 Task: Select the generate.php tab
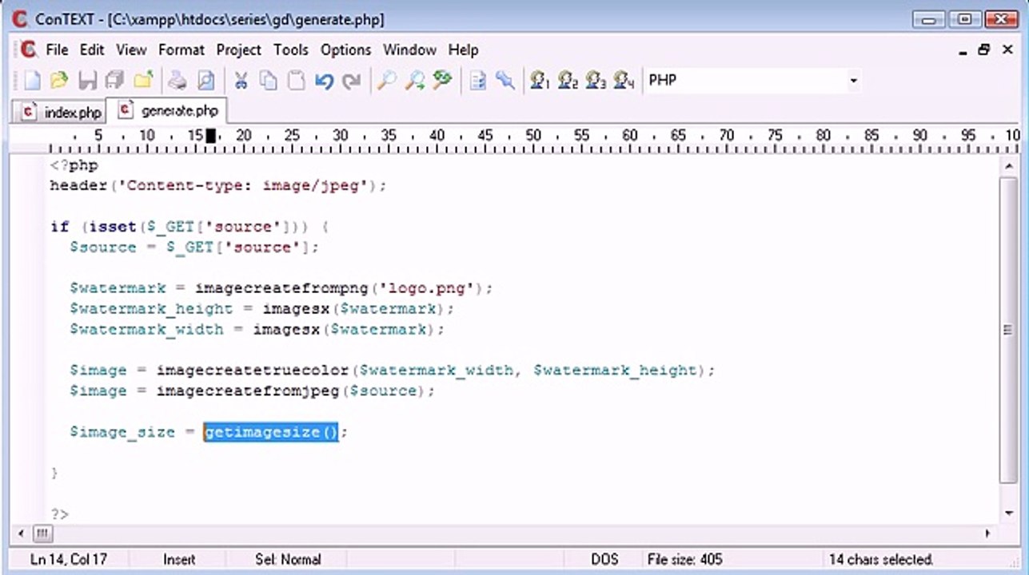pyautogui.click(x=168, y=111)
